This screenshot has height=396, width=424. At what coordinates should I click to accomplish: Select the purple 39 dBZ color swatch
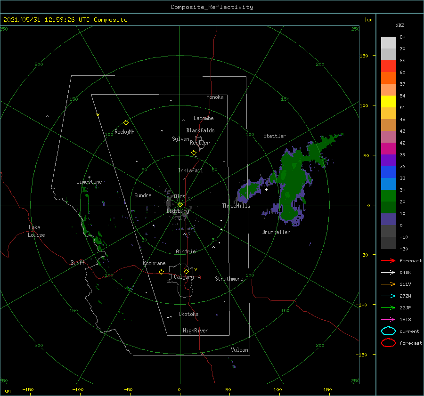pos(388,160)
